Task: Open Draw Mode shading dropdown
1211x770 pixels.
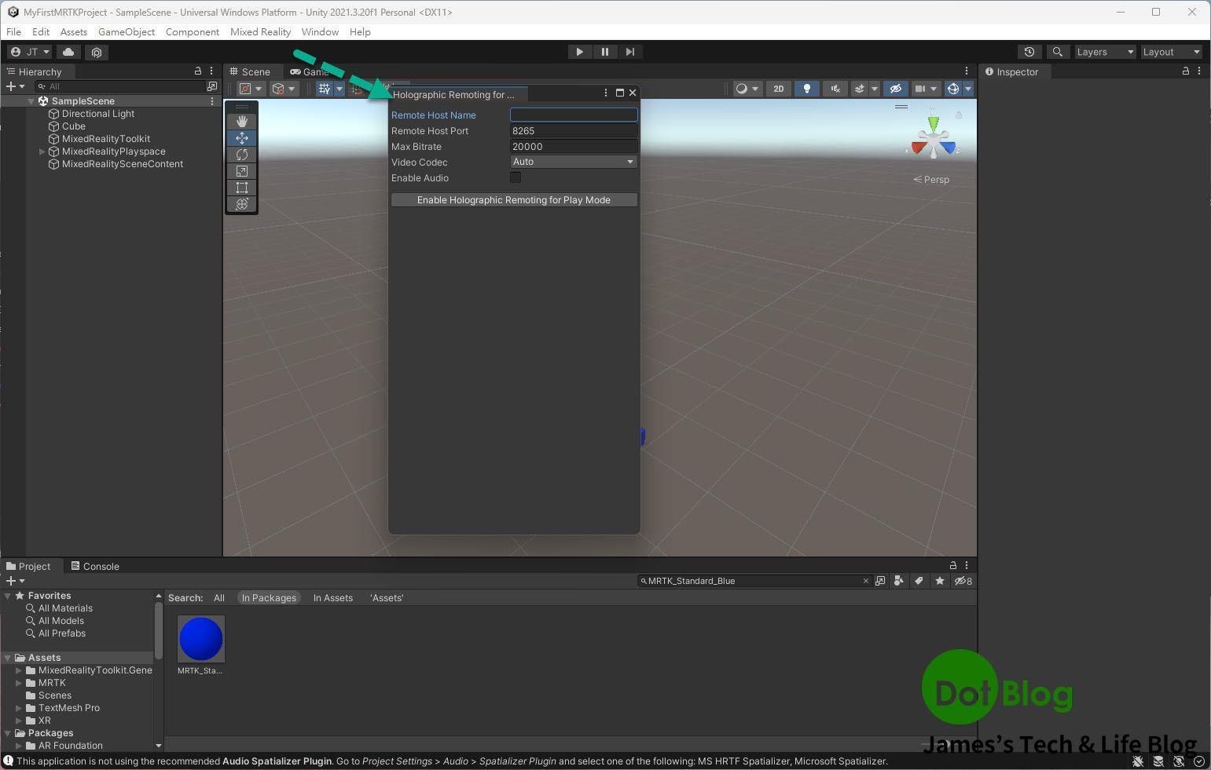Action: (746, 89)
